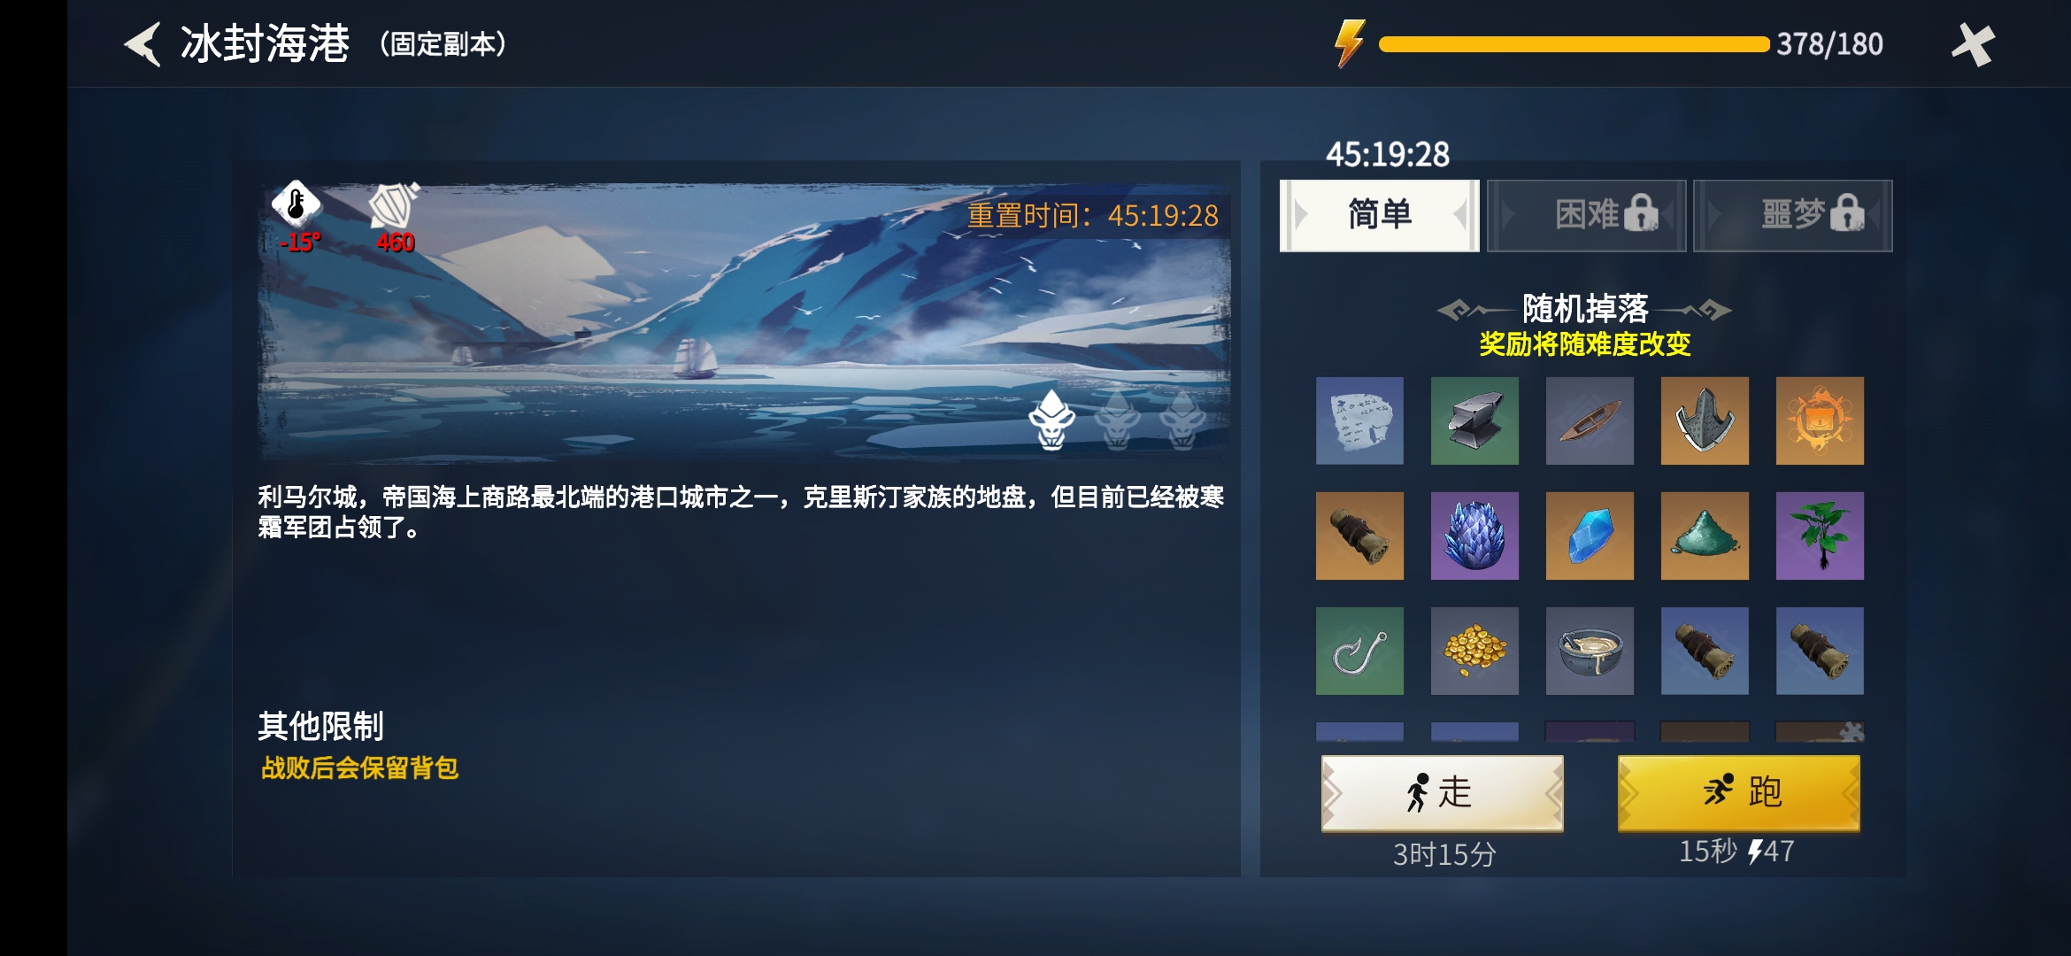Inspect the gold coins pile drop
Screen dimensions: 2071x956
(x=1474, y=651)
